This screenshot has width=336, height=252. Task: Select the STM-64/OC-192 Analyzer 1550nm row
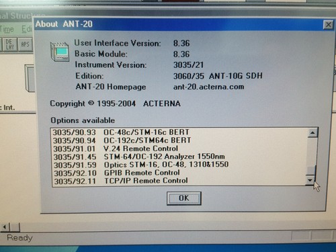click(x=179, y=157)
